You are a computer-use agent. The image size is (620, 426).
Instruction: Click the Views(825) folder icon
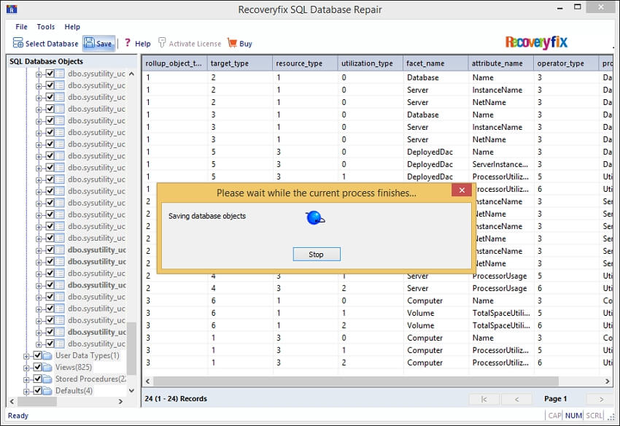47,368
